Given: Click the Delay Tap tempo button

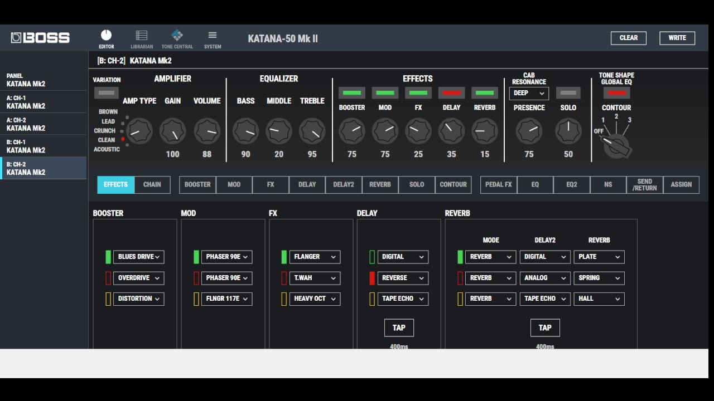Looking at the screenshot, I should pos(399,327).
